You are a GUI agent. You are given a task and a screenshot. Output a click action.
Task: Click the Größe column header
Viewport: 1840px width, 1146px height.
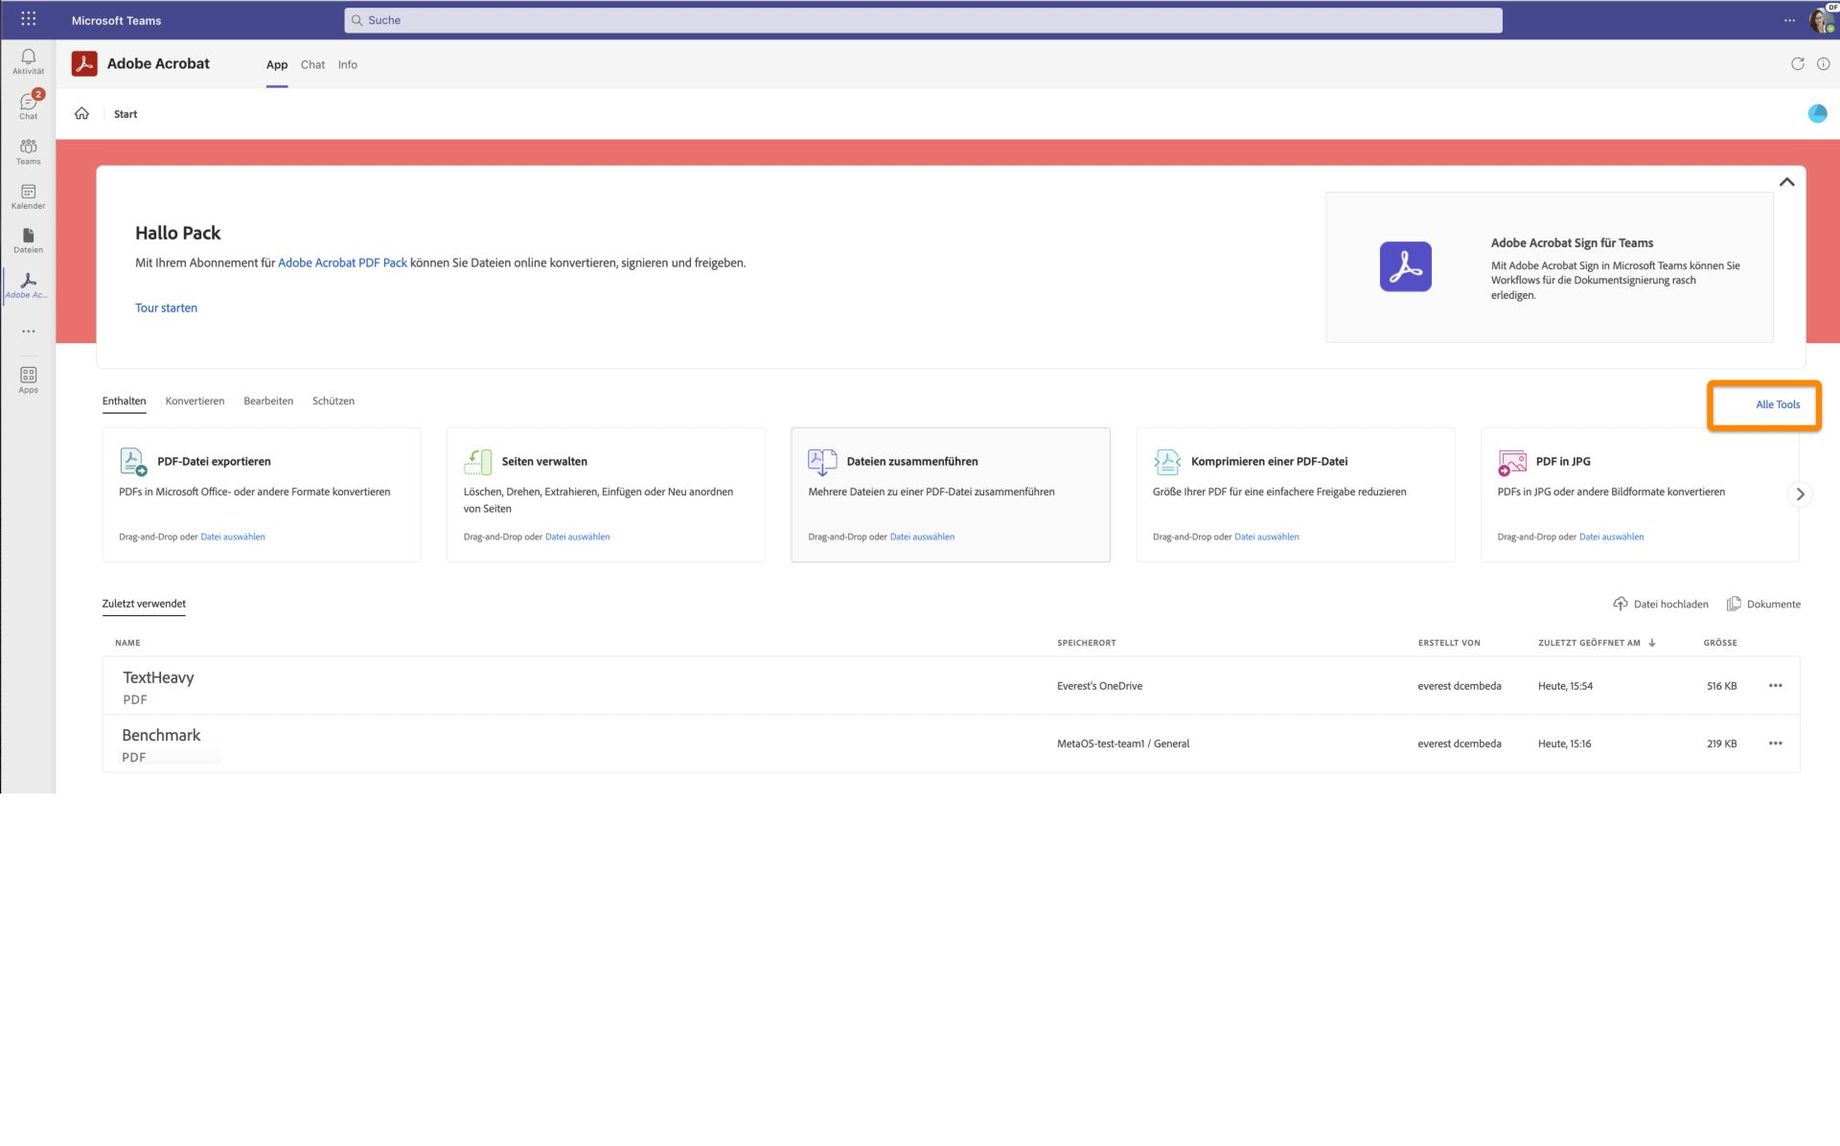click(1720, 643)
